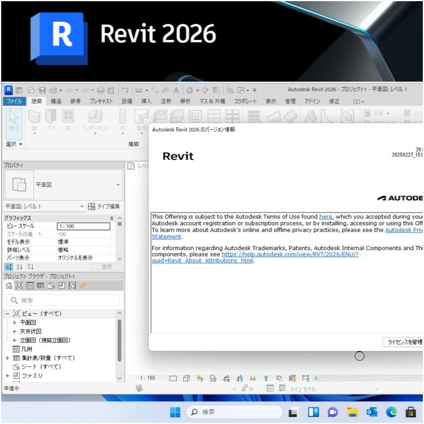
Task: Click the タイプ編集 button
Action: coord(103,207)
